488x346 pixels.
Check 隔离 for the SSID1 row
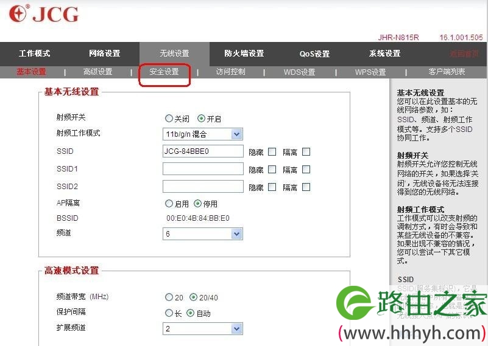click(x=306, y=169)
